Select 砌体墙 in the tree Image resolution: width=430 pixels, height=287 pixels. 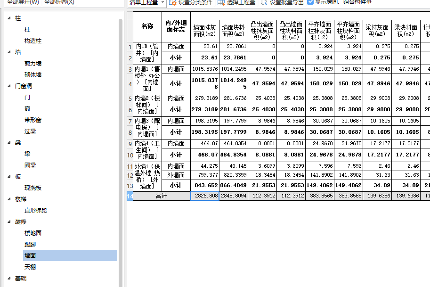[x=33, y=74]
